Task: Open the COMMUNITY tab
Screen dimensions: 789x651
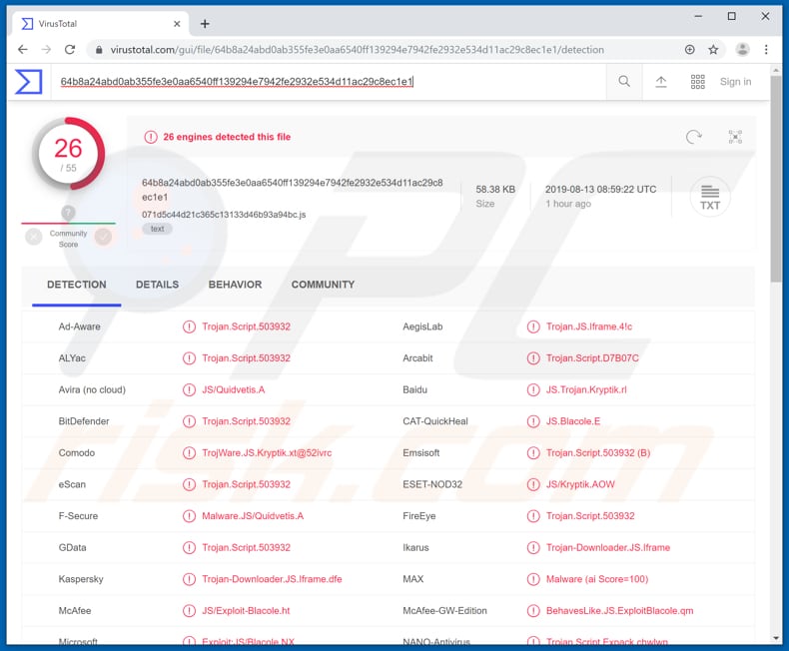Action: click(x=323, y=285)
